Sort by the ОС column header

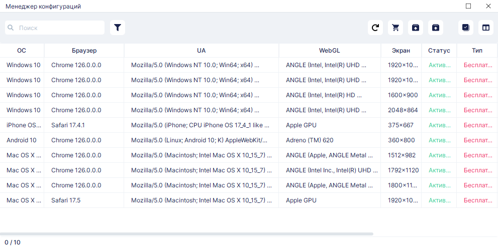coord(22,50)
